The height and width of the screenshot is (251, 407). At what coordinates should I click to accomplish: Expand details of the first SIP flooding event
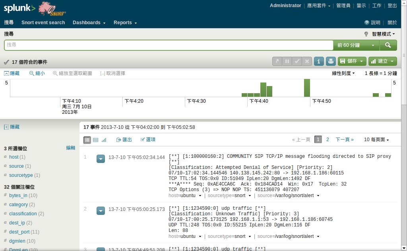coord(101,159)
